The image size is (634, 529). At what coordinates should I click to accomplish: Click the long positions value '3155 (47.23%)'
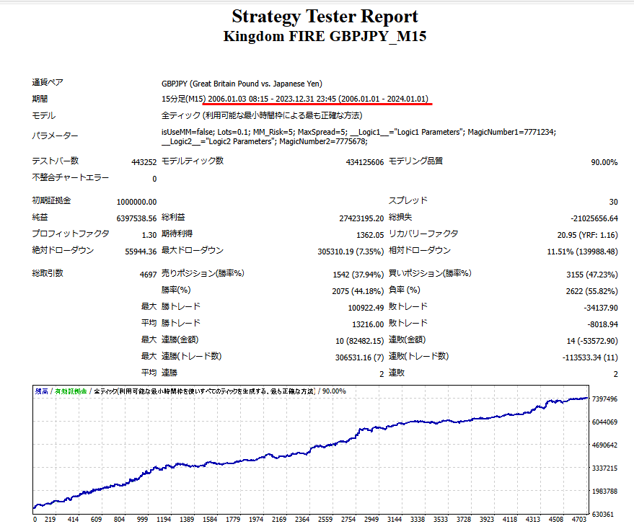click(x=592, y=275)
